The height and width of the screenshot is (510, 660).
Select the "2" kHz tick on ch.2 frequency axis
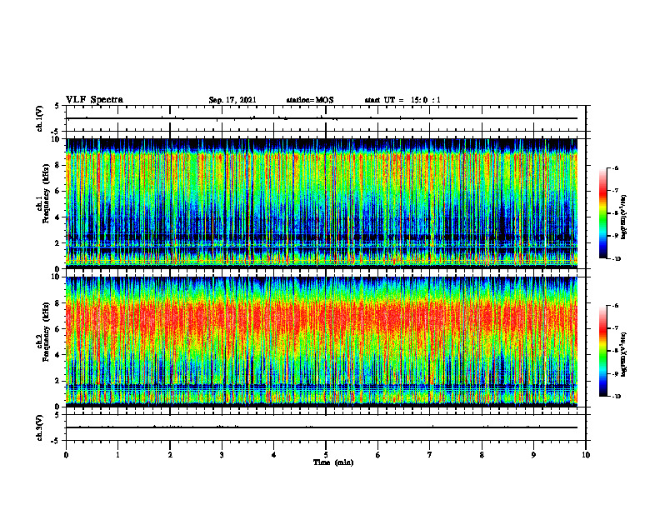coord(58,381)
